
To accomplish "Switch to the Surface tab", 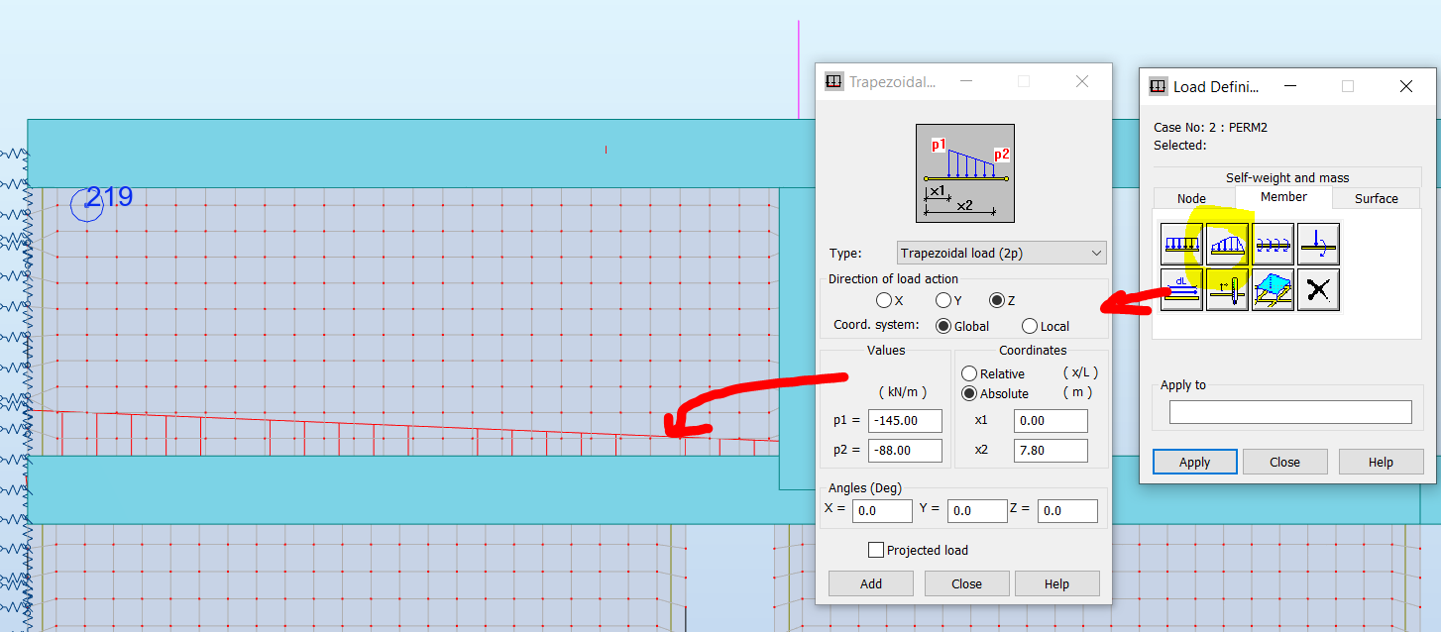I will click(1376, 198).
